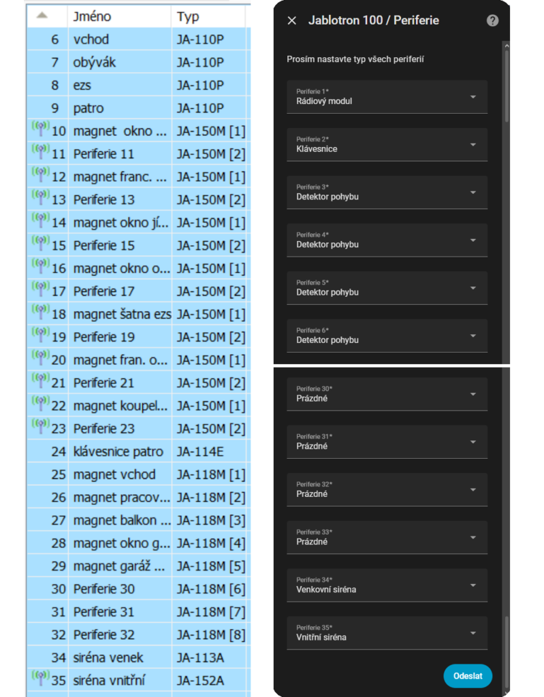Click wireless icon beside Periferie 23
This screenshot has width=544, height=697.
click(40, 427)
